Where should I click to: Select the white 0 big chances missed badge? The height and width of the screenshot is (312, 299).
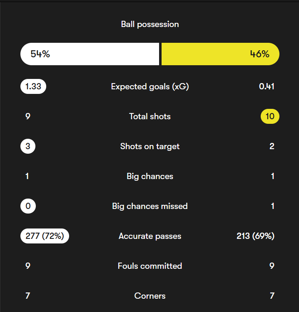(28, 206)
